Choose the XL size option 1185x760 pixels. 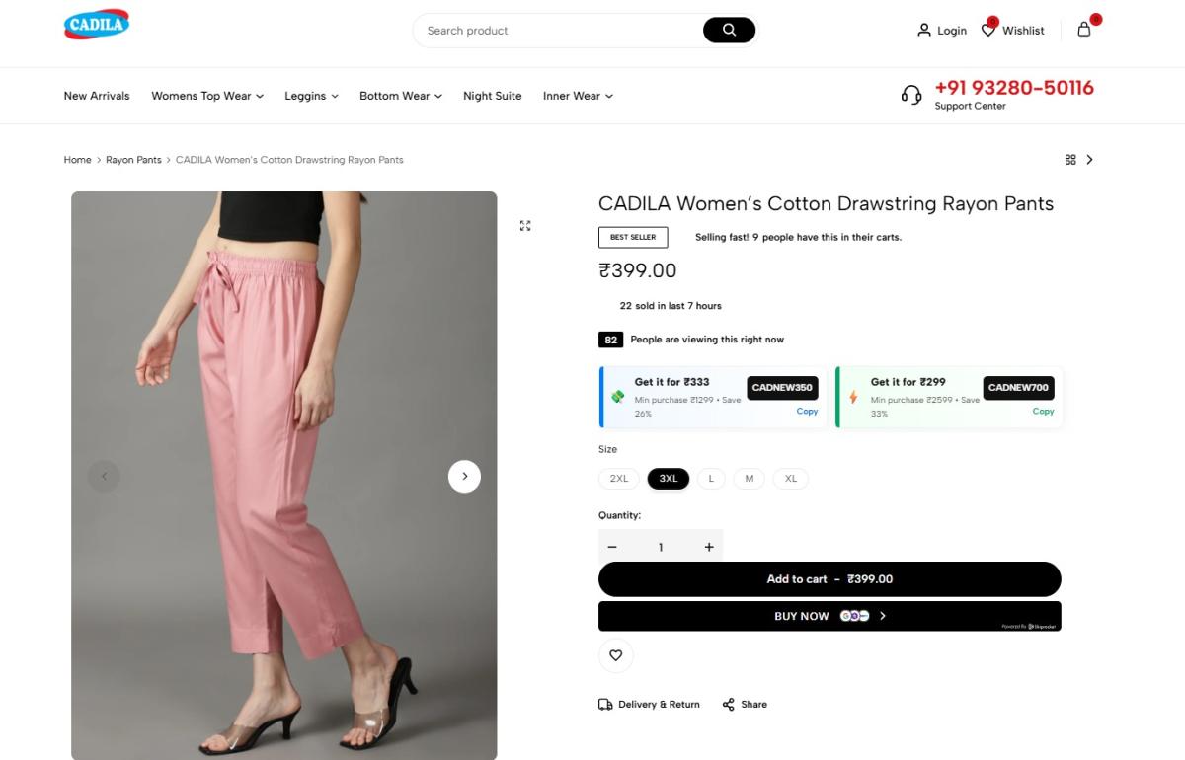791,479
